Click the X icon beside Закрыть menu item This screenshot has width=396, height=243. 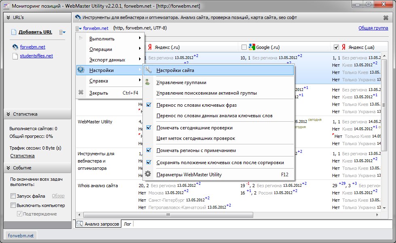coord(81,93)
